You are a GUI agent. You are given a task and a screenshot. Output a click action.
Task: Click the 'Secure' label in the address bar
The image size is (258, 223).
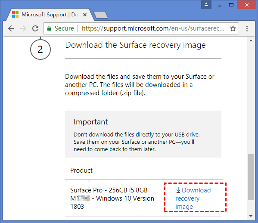click(64, 28)
